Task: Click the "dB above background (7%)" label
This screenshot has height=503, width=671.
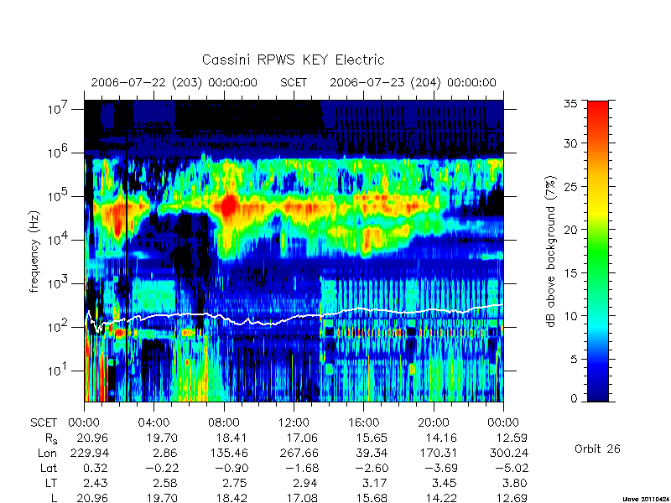Action: pos(551,251)
